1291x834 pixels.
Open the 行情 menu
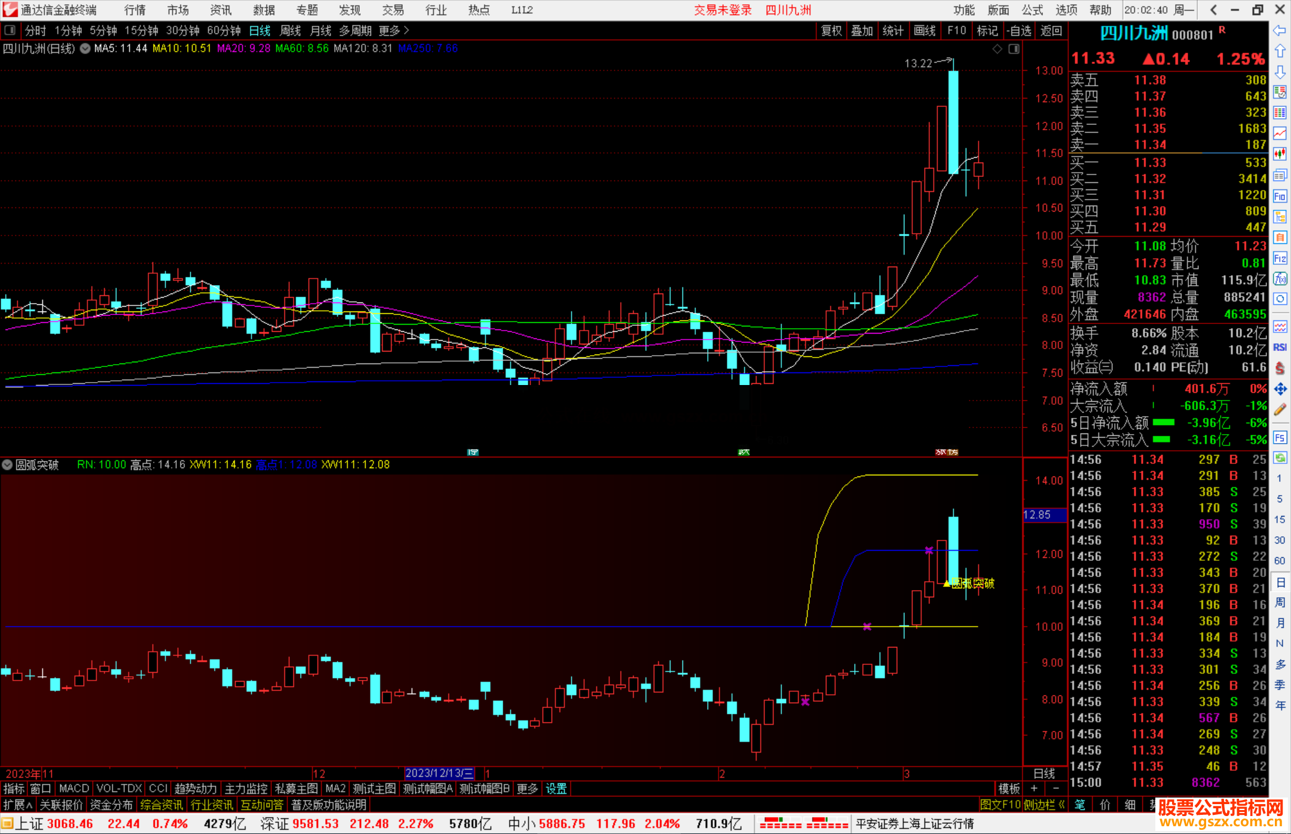[134, 10]
